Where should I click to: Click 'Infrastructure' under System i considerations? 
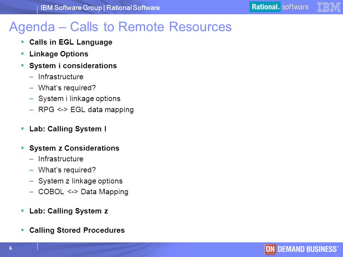[x=61, y=77]
